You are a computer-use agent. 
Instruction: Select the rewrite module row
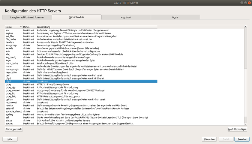coord(81,105)
